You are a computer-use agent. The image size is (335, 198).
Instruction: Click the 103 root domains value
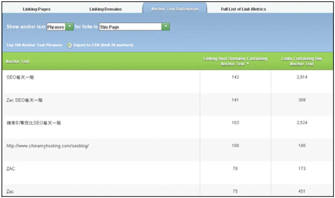point(235,123)
